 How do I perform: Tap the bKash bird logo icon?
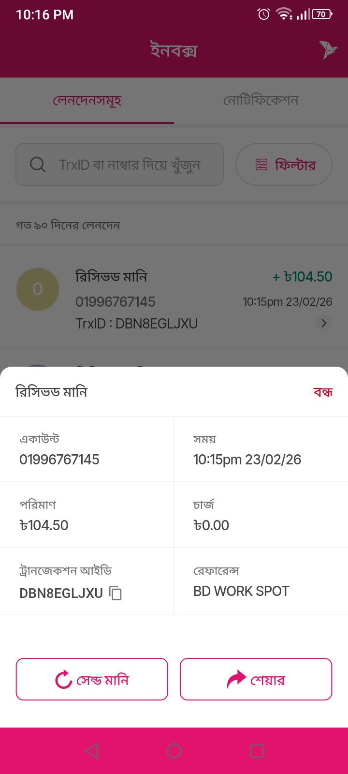(x=328, y=49)
